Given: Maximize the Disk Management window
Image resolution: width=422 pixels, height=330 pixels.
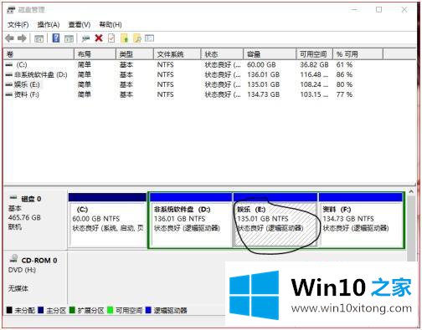Looking at the screenshot, I should point(378,10).
